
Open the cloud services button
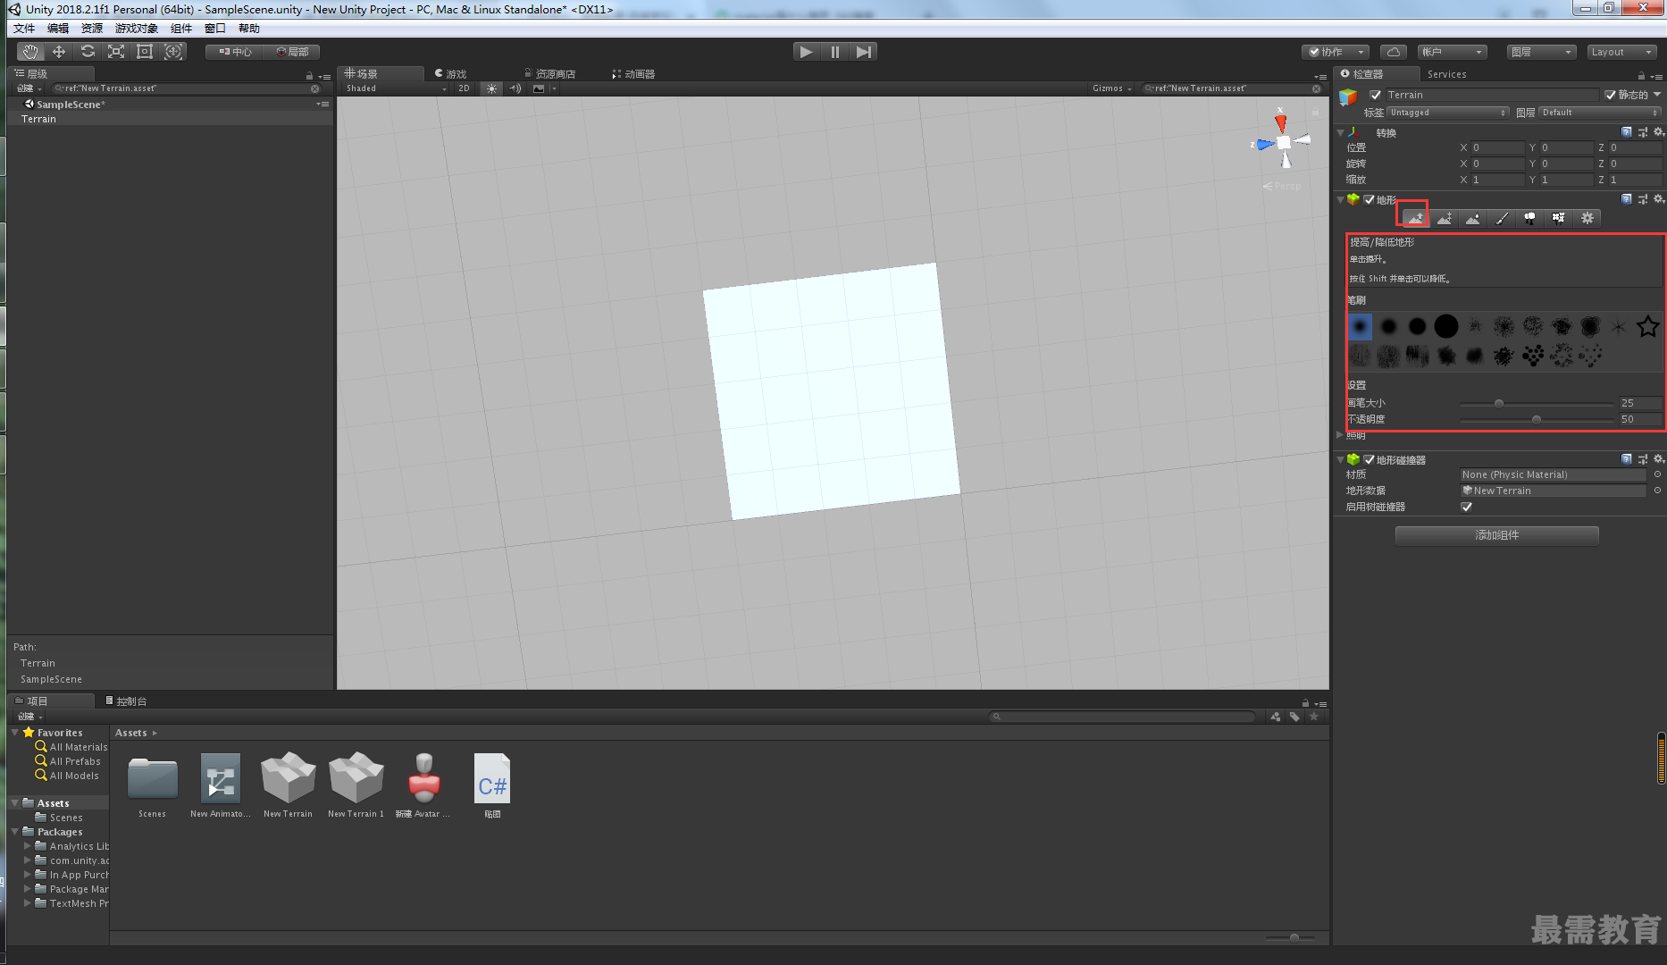pyautogui.click(x=1394, y=52)
